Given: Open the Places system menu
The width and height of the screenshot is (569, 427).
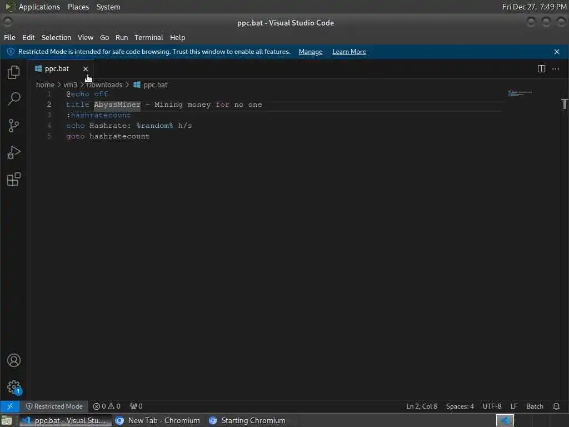Looking at the screenshot, I should [78, 7].
